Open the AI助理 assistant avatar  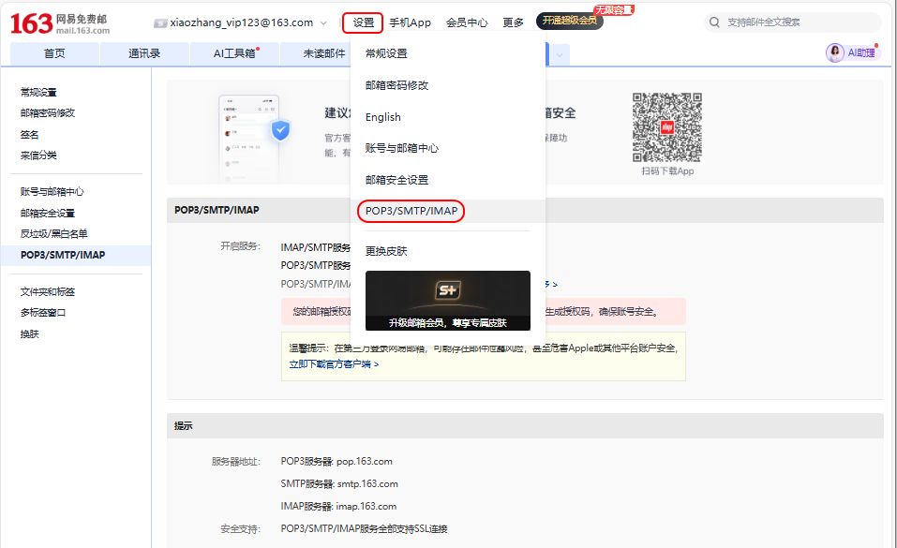click(835, 53)
